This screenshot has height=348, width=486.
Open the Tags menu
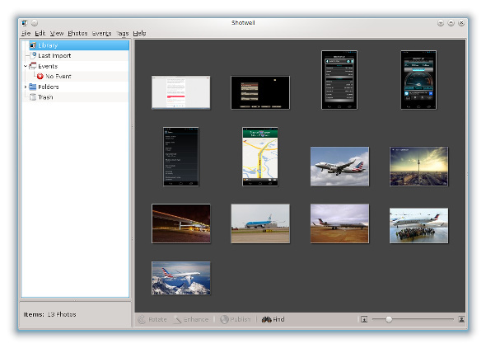click(x=123, y=33)
